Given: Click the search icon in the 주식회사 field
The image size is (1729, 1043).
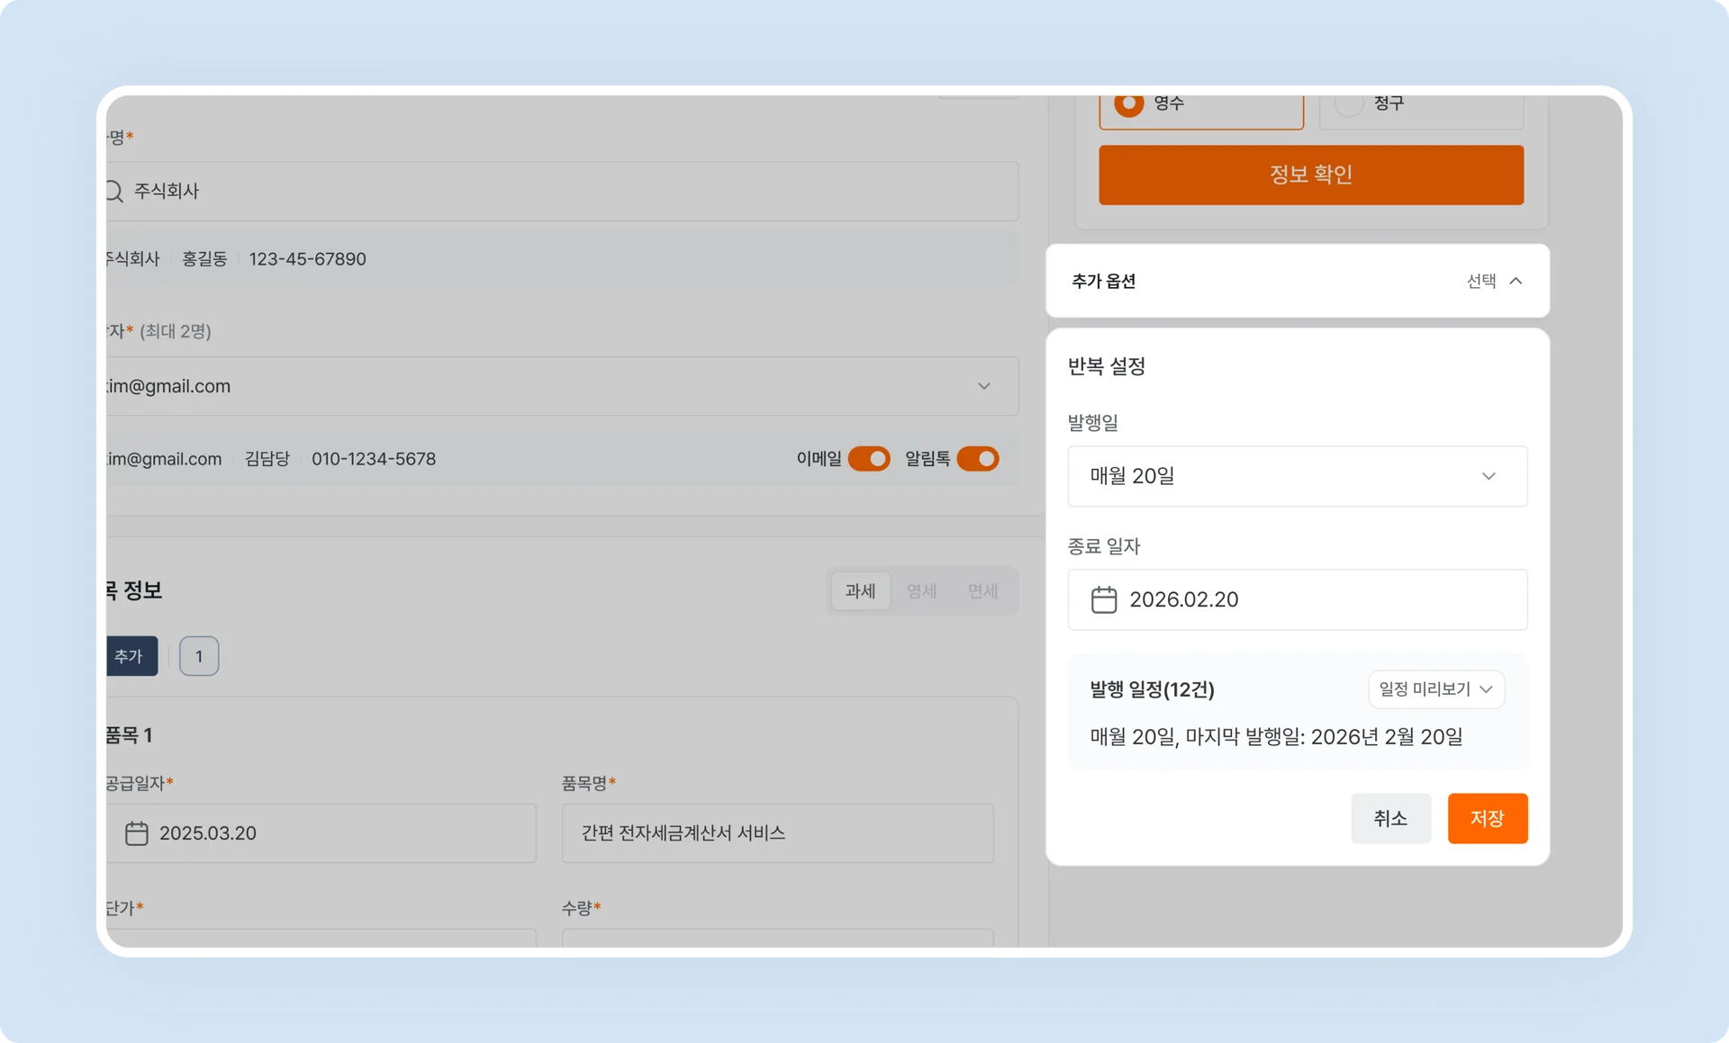Looking at the screenshot, I should (112, 191).
